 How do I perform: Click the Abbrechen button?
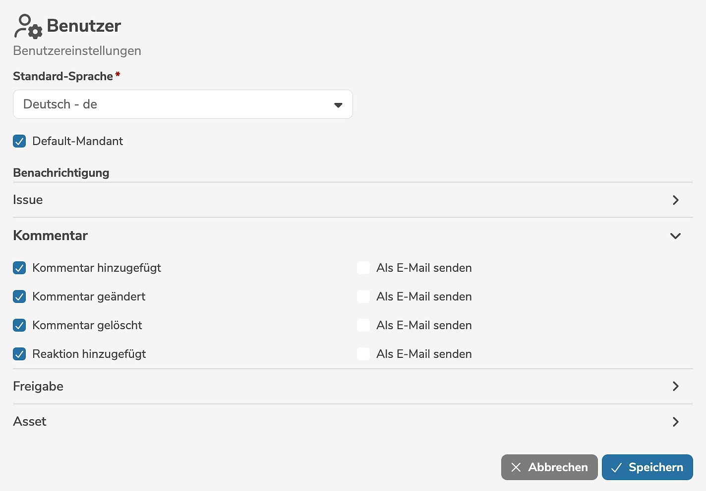tap(549, 467)
